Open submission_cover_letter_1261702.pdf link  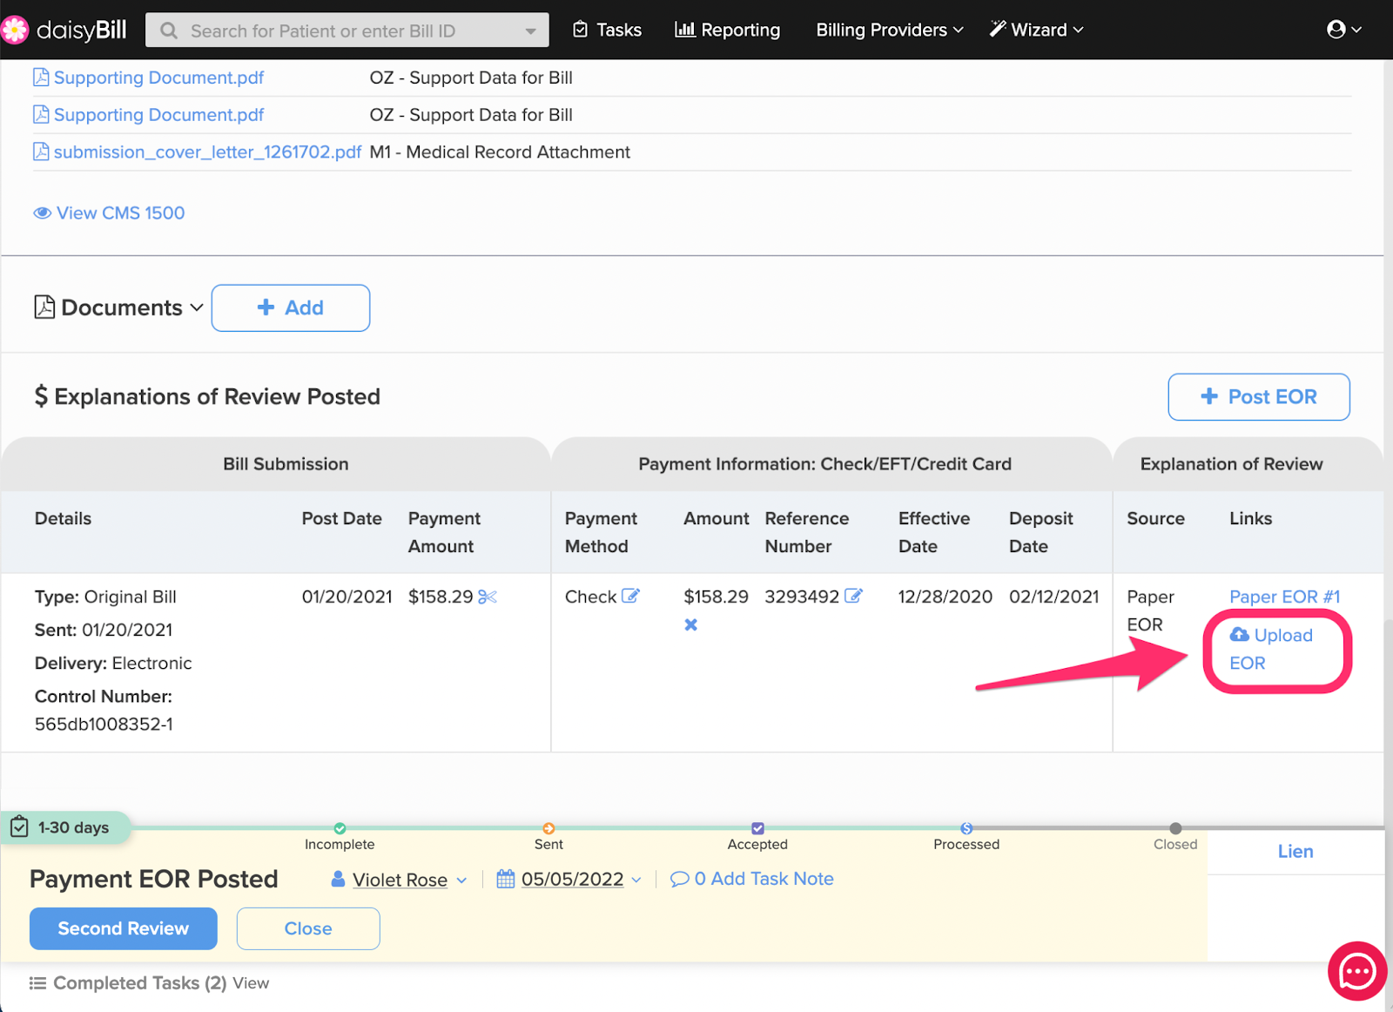tap(207, 152)
